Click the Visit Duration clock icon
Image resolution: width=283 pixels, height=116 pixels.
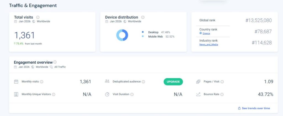pos(107,94)
